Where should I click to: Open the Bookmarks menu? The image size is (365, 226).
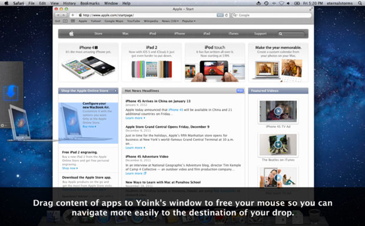90,4
